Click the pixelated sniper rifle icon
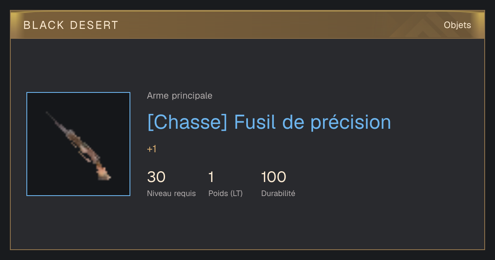 [x=78, y=146]
